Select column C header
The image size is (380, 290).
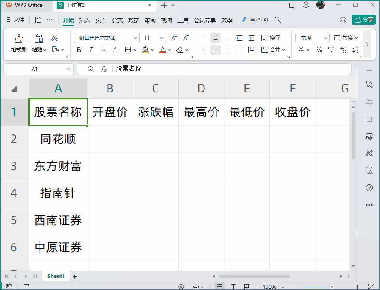click(x=156, y=88)
